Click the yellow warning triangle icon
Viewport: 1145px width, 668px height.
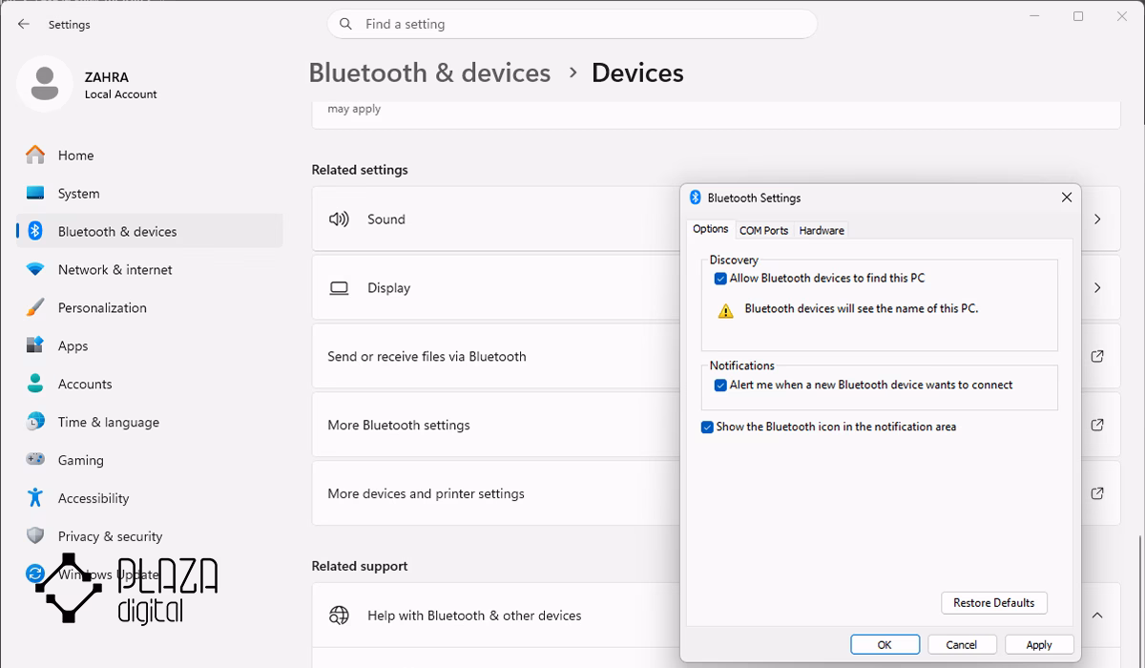coord(726,310)
